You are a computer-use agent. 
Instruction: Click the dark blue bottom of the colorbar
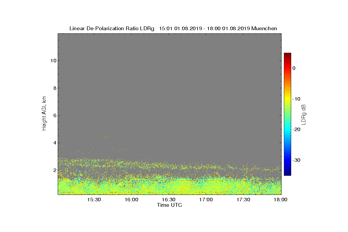[287, 174]
